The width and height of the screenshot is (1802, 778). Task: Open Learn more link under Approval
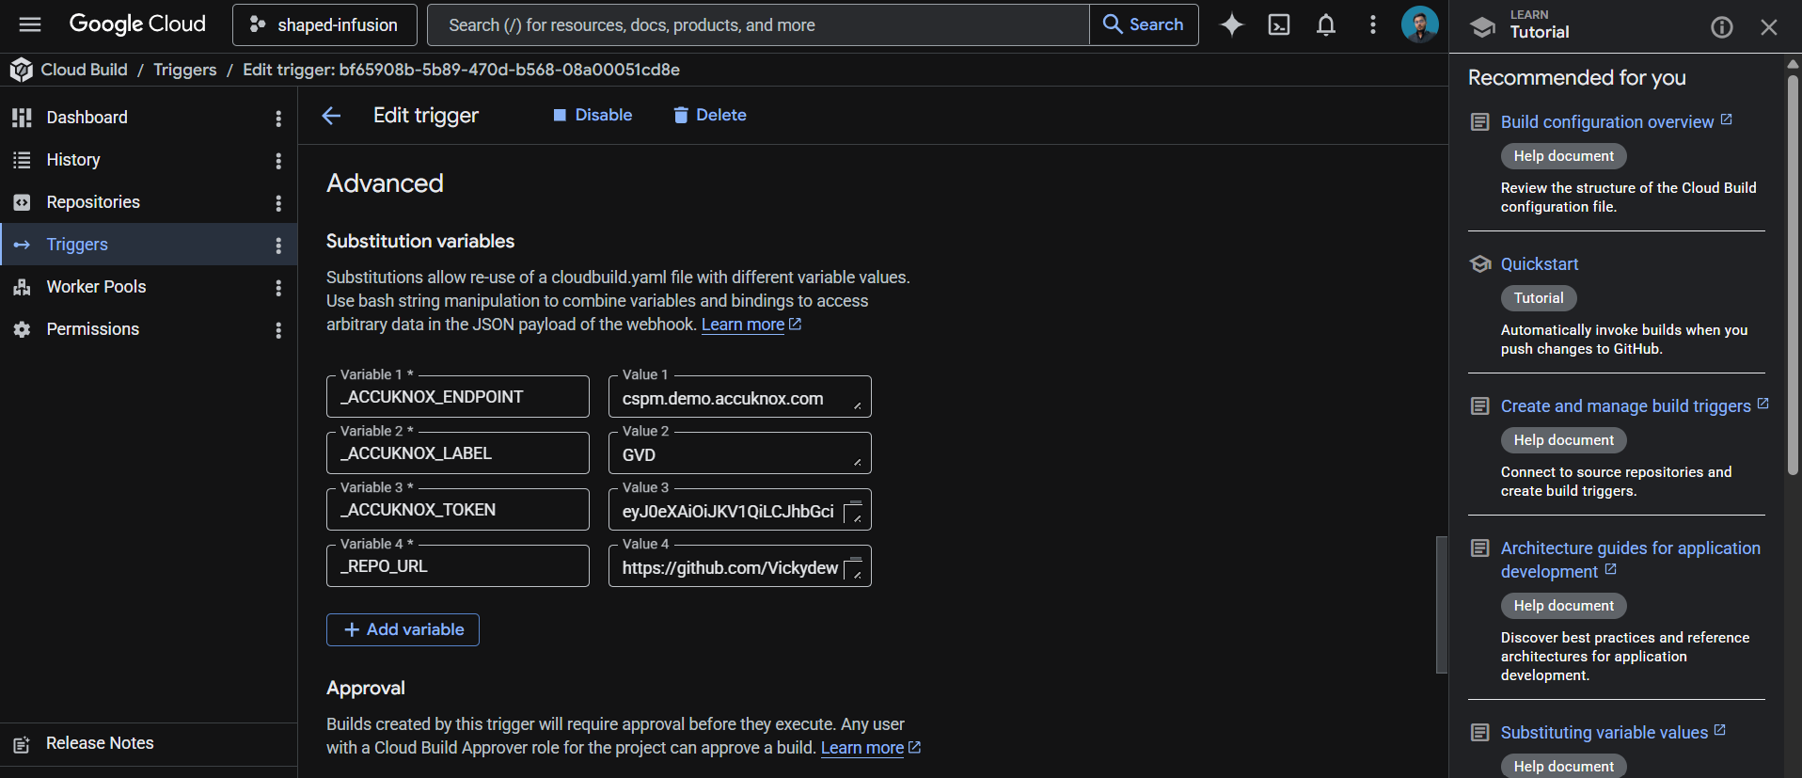(x=870, y=748)
